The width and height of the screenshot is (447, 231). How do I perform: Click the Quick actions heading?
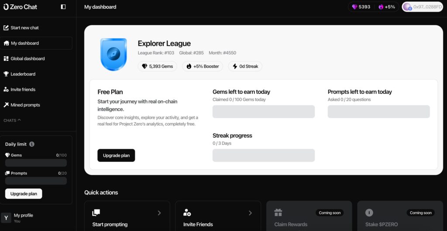[x=101, y=192]
